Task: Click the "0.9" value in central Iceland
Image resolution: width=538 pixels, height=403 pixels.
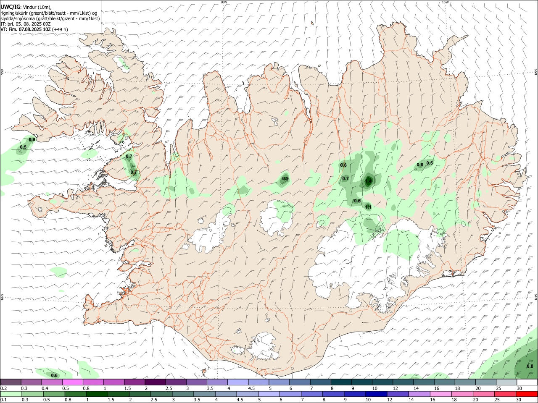Action: click(285, 179)
